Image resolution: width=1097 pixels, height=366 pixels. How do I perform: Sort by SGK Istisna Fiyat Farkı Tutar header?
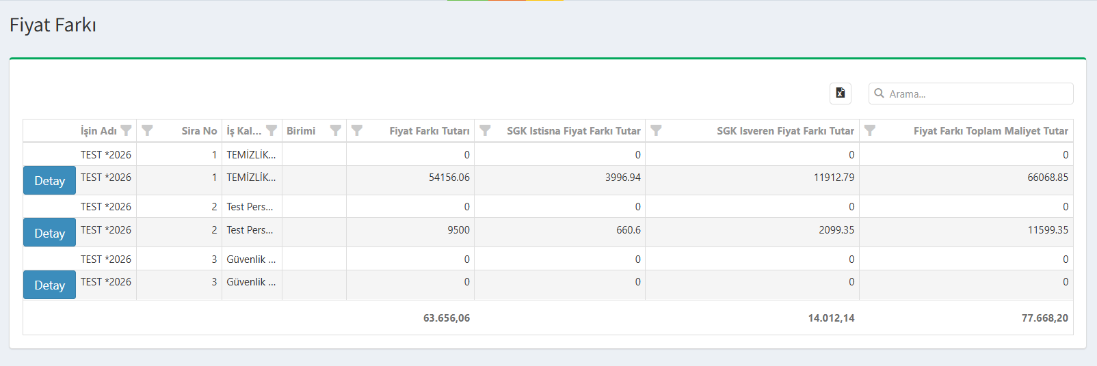tap(573, 131)
